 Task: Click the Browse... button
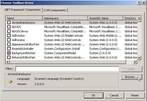(x=132, y=77)
